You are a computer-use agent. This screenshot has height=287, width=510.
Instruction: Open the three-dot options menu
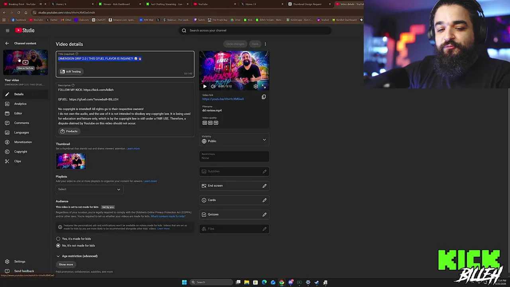pyautogui.click(x=265, y=44)
